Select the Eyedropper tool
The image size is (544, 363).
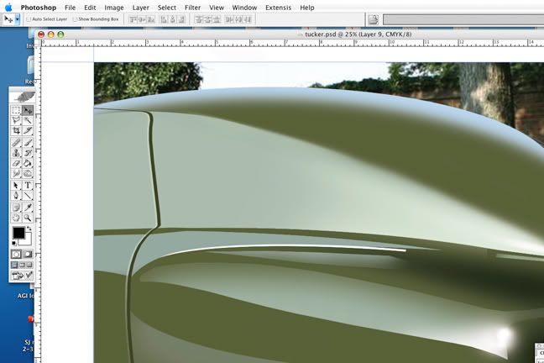[28, 206]
